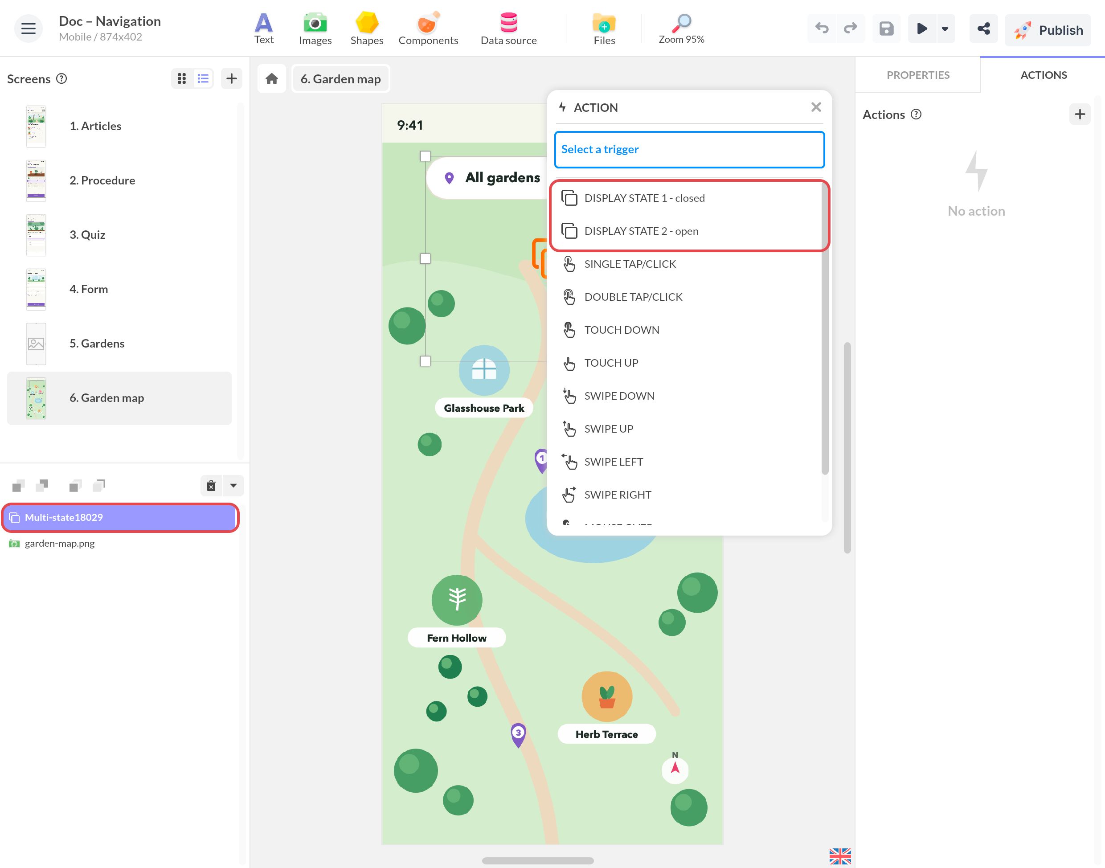The height and width of the screenshot is (868, 1105).
Task: Save the project with the disk icon
Action: [887, 29]
